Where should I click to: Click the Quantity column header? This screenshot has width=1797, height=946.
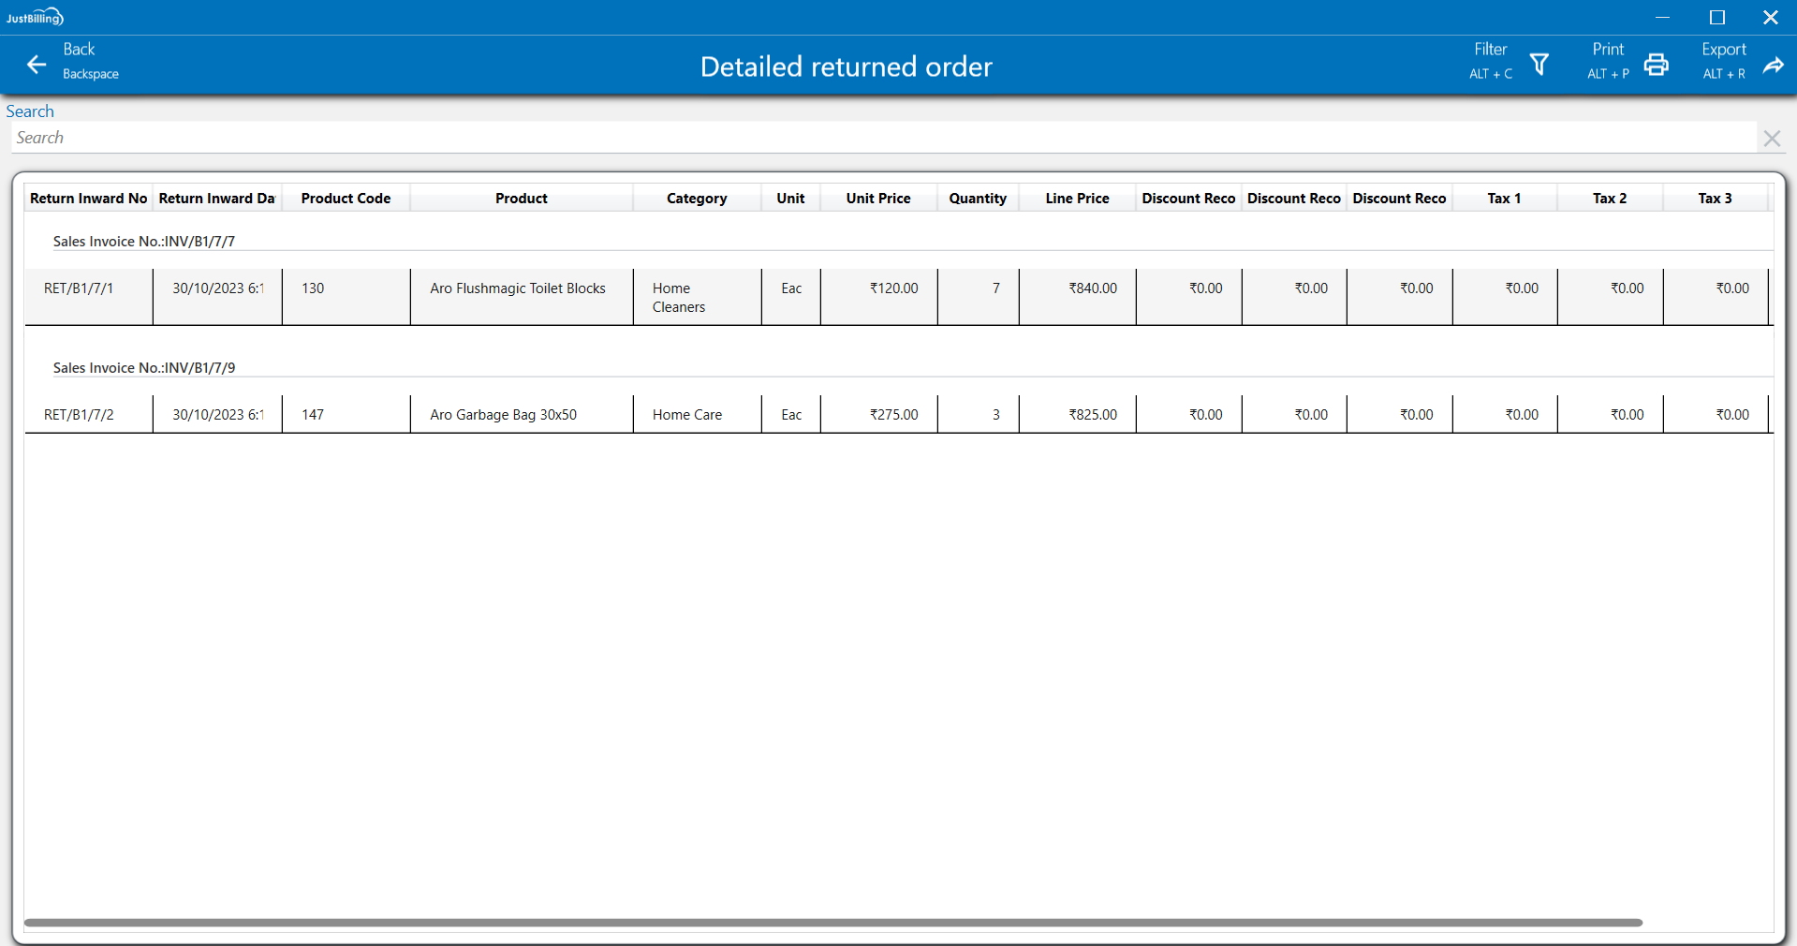977,199
